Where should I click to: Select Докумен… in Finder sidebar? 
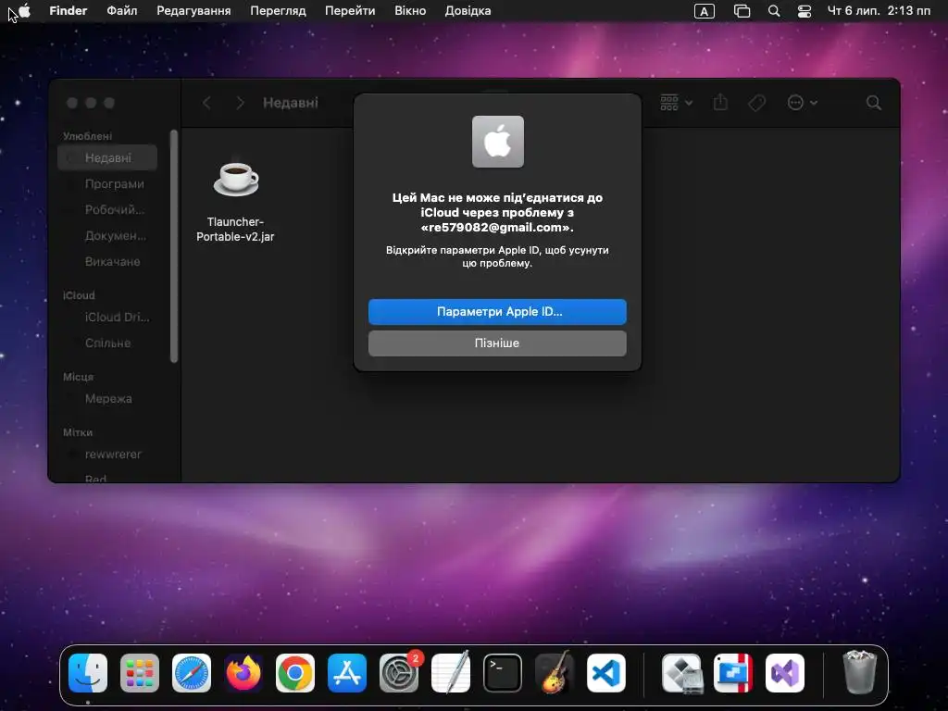(x=107, y=236)
